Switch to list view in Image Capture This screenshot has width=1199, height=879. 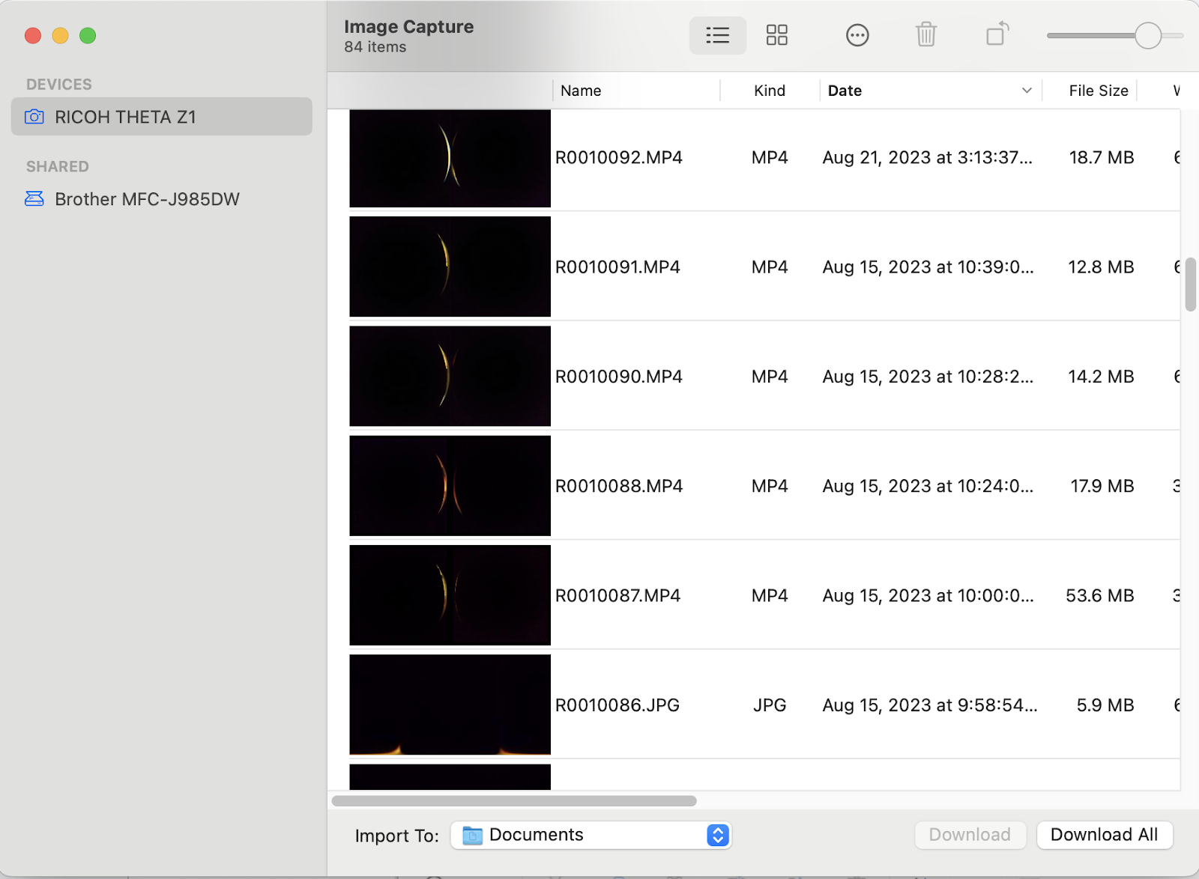tap(717, 35)
